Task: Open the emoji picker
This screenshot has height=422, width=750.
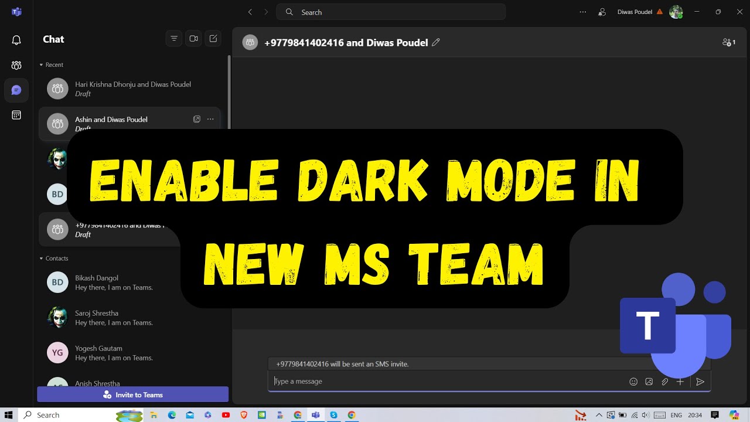Action: pos(633,382)
